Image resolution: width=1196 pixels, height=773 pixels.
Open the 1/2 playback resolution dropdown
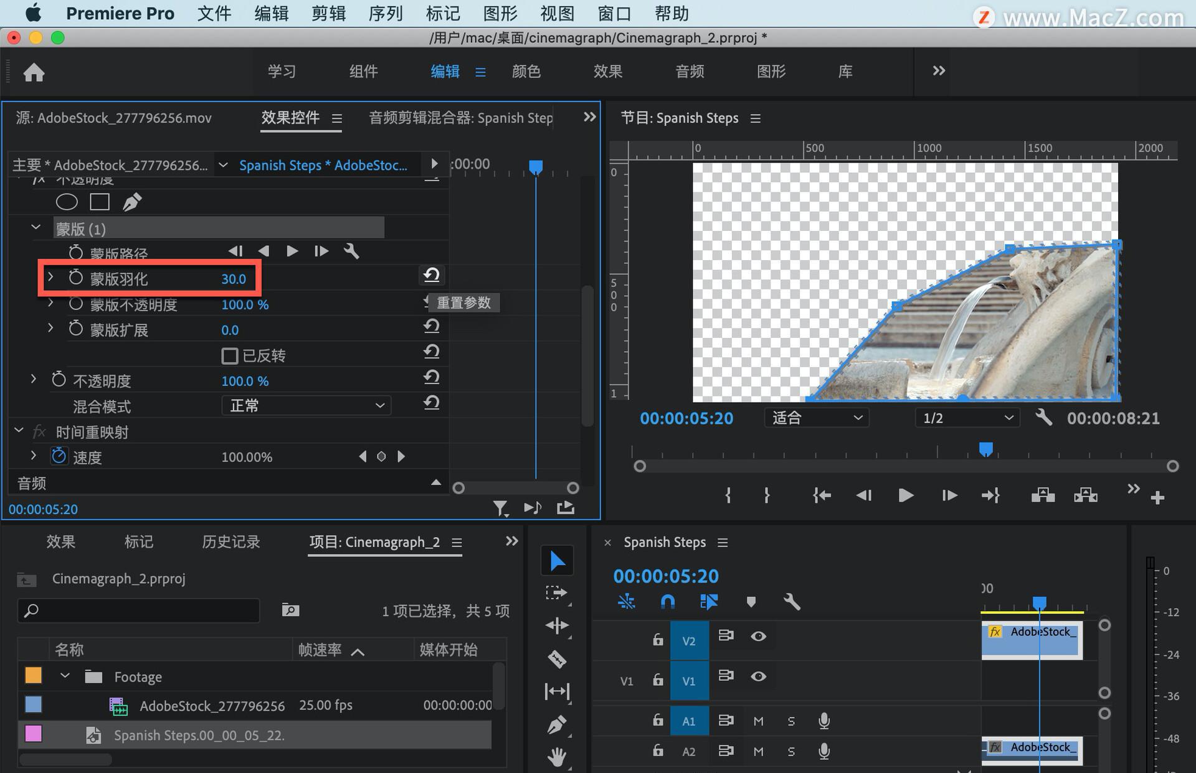(x=967, y=418)
